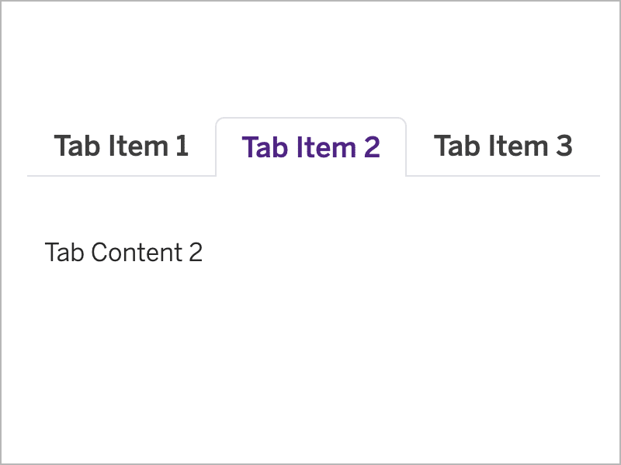Click the number 2 in Tab Content 2
621x465 pixels.
pyautogui.click(x=195, y=253)
